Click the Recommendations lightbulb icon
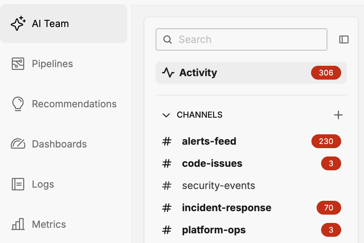 [18, 104]
